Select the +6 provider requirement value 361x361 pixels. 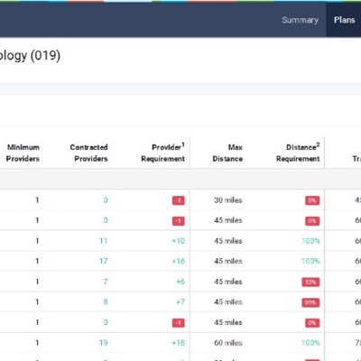point(180,282)
